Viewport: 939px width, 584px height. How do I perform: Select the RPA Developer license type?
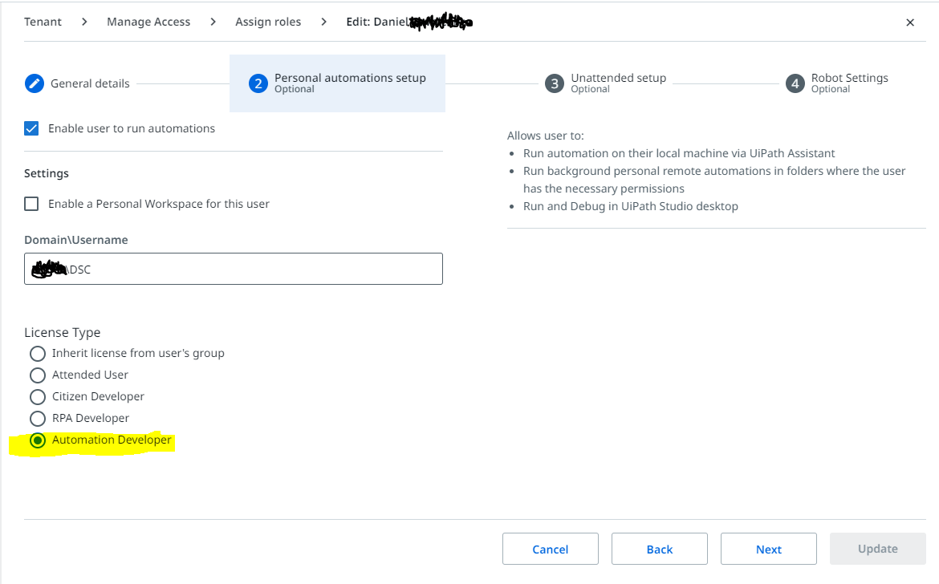click(x=37, y=418)
